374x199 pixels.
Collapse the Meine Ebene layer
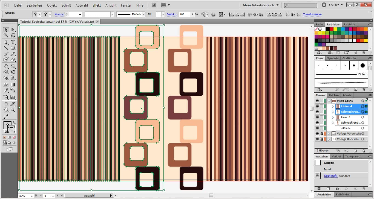329,101
